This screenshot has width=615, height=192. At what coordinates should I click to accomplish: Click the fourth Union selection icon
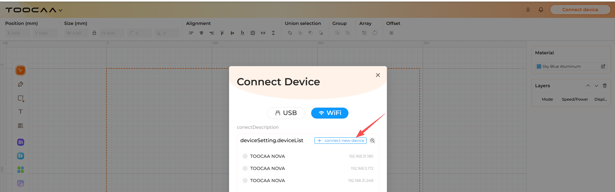[321, 33]
